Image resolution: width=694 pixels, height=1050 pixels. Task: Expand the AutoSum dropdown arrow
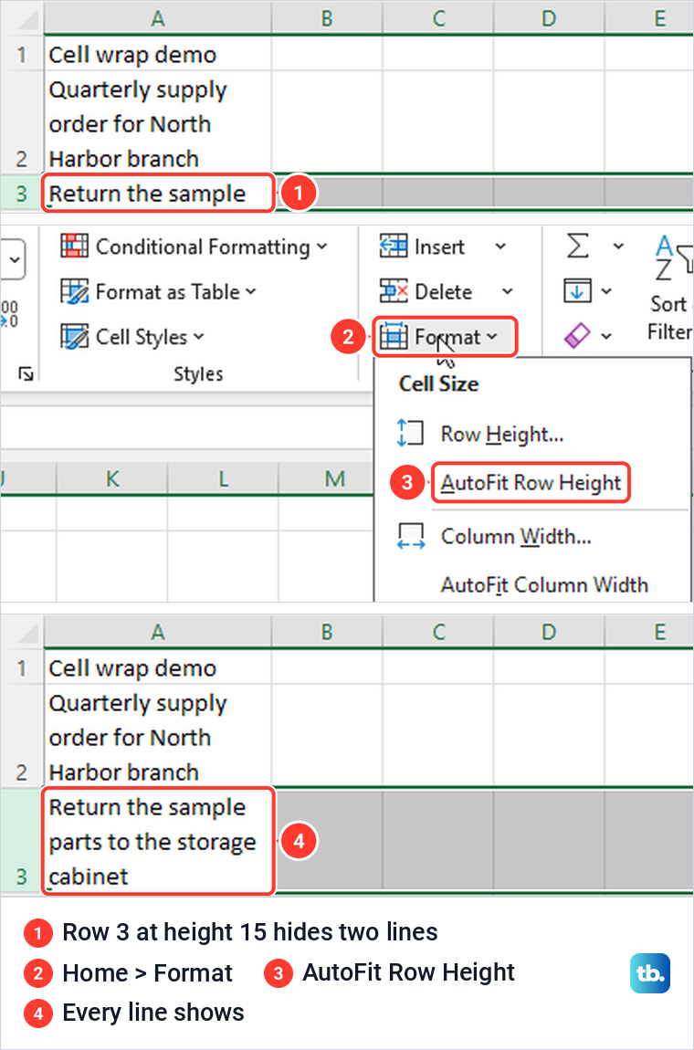618,247
